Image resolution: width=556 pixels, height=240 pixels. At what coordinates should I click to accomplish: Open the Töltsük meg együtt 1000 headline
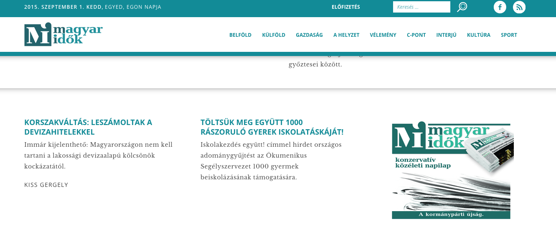point(272,127)
